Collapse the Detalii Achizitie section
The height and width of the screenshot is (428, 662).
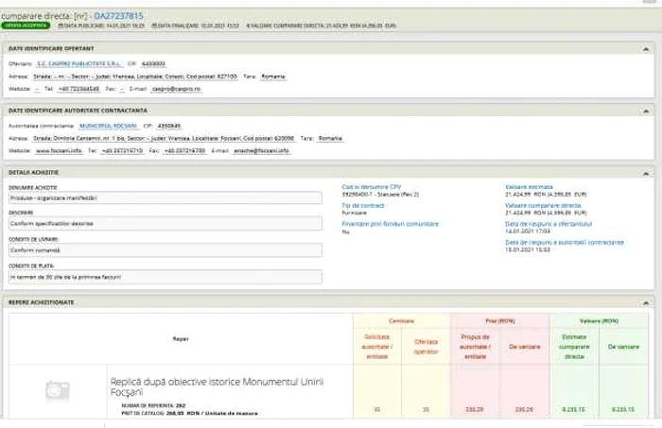coord(646,173)
